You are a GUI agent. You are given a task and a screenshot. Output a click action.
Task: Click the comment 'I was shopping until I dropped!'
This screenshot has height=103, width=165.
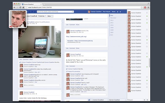(x=90, y=74)
